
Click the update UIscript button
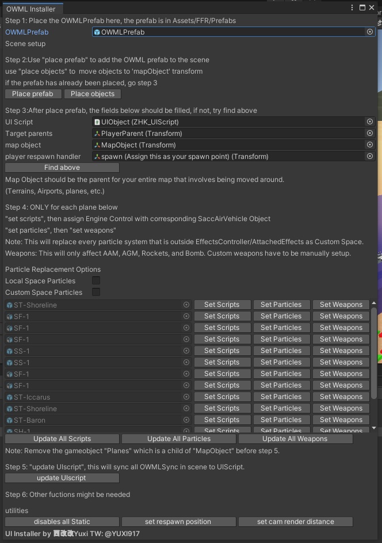click(62, 478)
